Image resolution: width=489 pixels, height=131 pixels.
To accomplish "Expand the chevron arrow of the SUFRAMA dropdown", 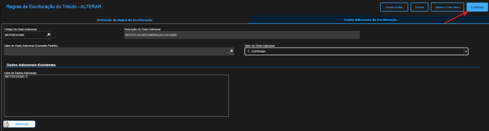I will tap(466, 51).
